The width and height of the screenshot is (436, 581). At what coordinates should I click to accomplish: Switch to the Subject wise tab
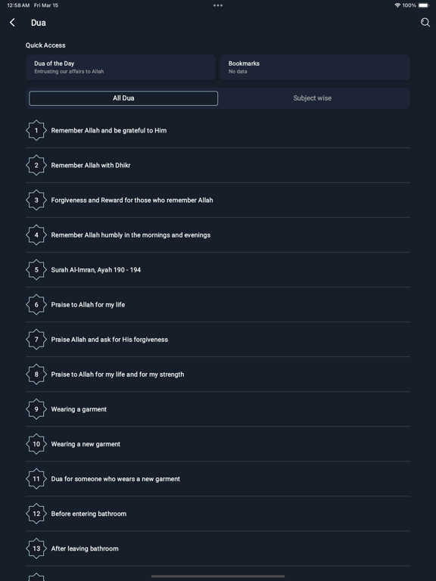[x=312, y=98]
